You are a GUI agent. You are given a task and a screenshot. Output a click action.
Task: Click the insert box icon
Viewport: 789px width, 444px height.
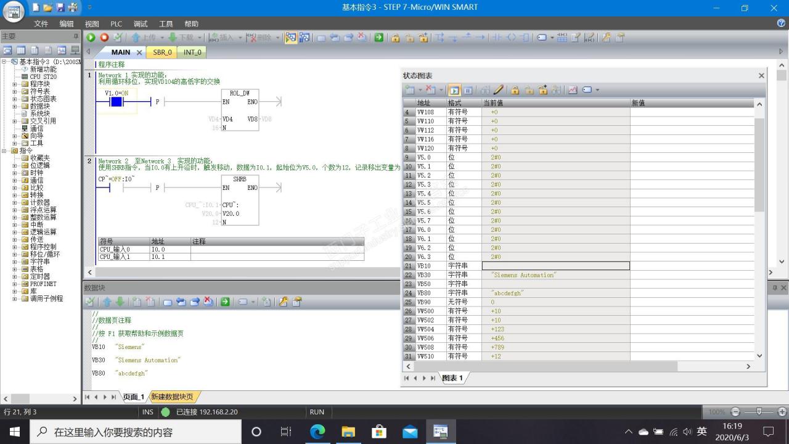click(x=524, y=38)
